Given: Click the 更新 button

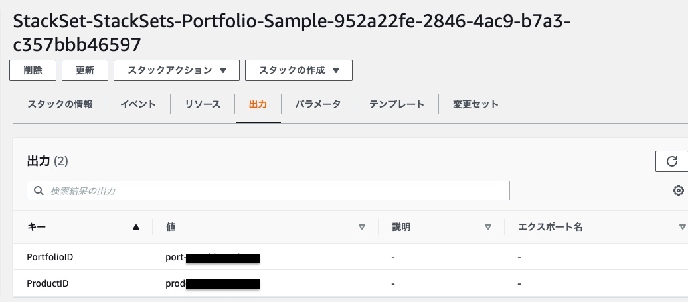Looking at the screenshot, I should (85, 70).
